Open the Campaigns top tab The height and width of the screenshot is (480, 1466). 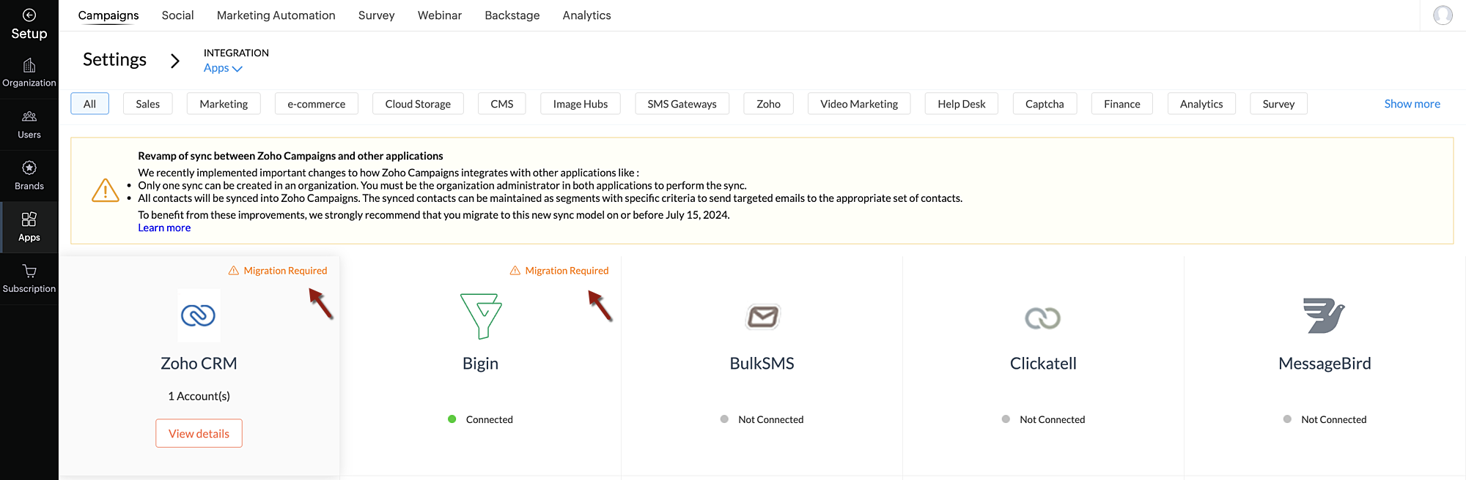(108, 15)
